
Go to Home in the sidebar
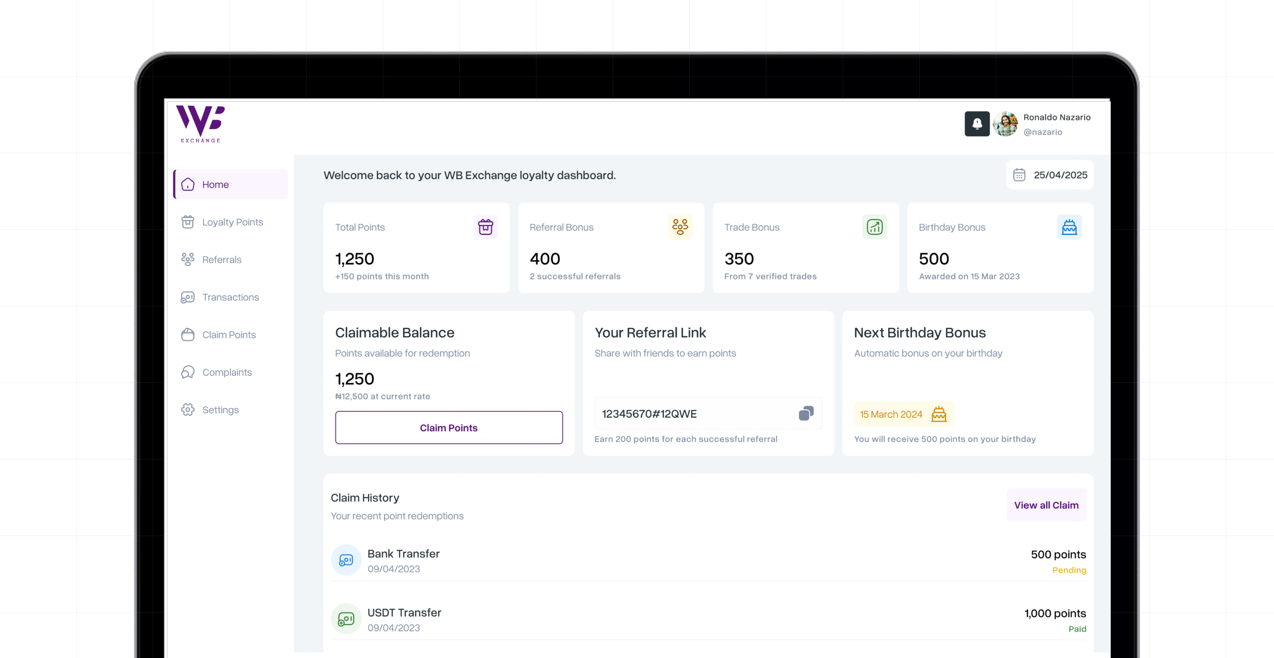pos(230,185)
